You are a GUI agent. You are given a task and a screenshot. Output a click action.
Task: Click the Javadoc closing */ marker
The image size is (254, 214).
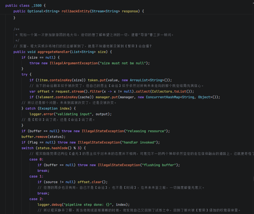click(17, 40)
